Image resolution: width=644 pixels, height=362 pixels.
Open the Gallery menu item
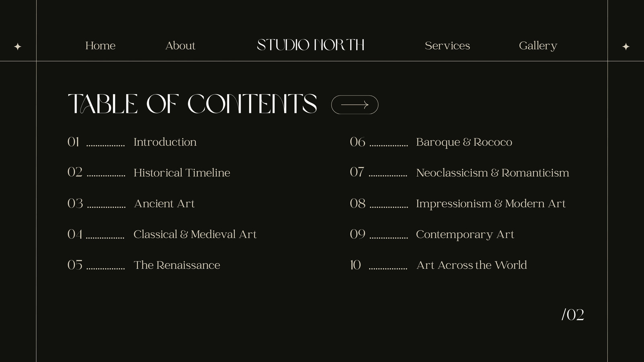(538, 46)
